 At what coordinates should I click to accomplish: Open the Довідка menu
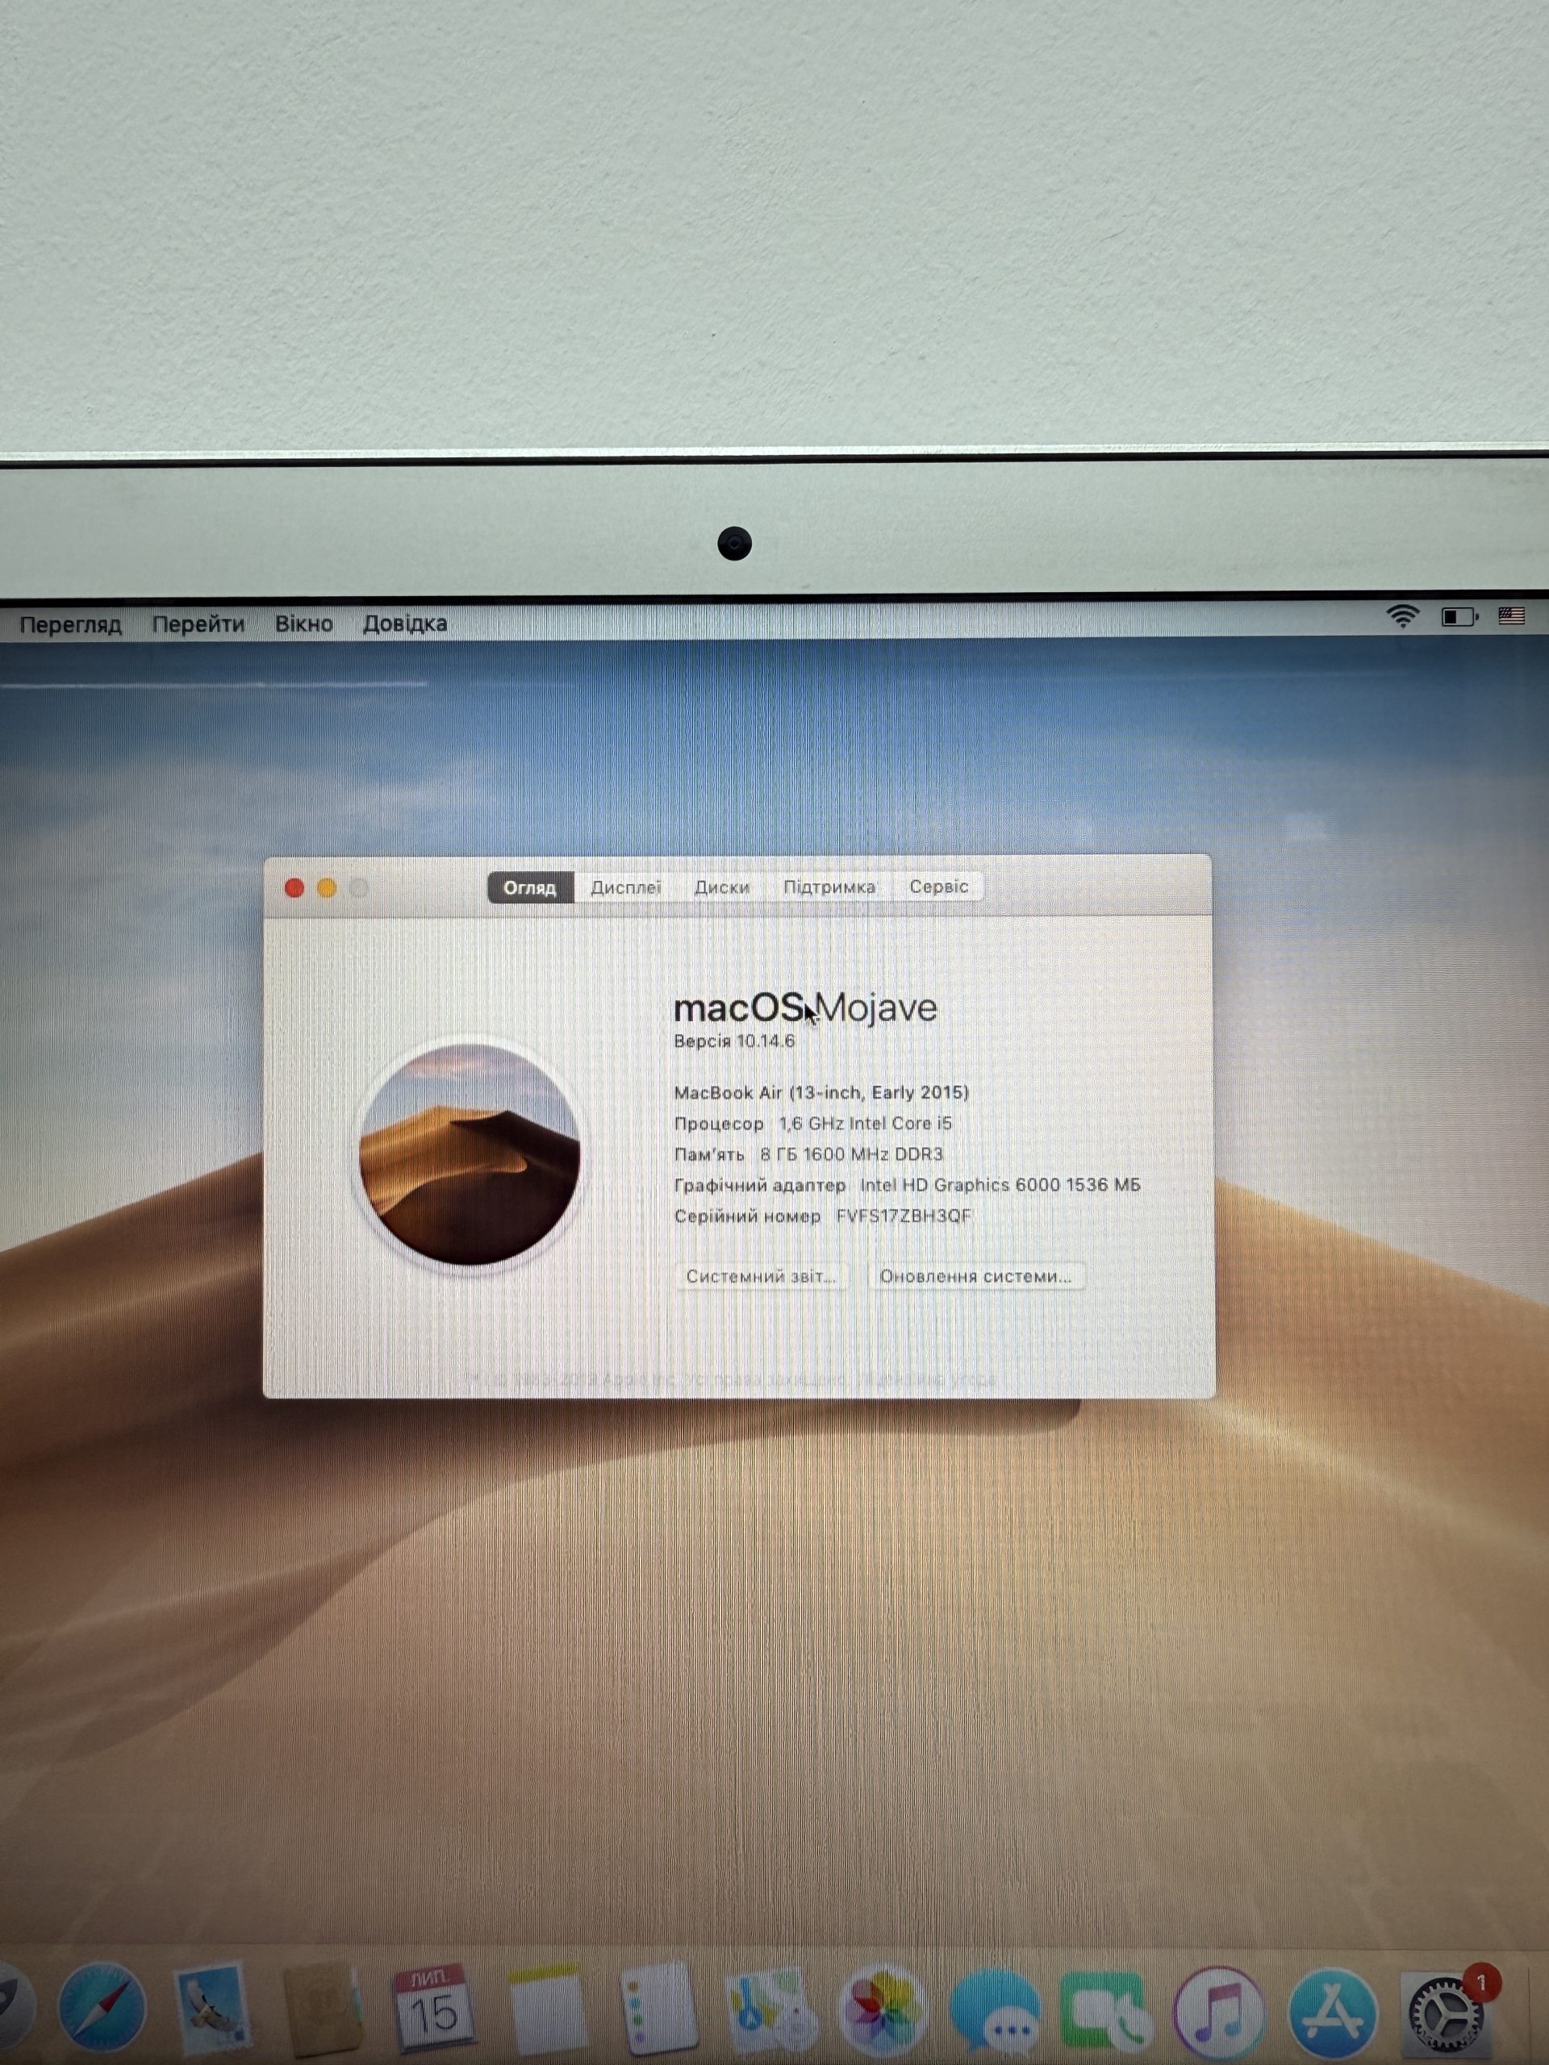coord(405,623)
